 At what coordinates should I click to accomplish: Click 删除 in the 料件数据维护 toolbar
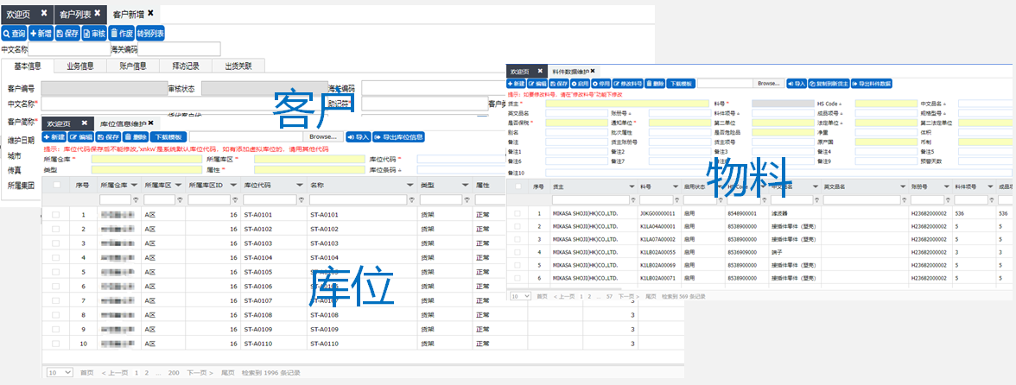pyautogui.click(x=655, y=84)
